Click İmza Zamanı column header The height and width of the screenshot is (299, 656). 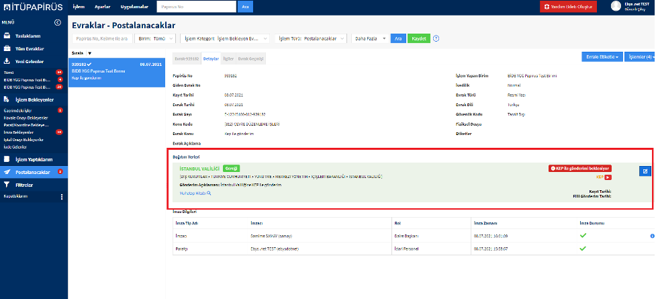tap(485, 223)
